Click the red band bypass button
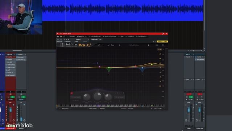Image resolution: width=232 pixels, height=131 pixels. click(x=72, y=93)
